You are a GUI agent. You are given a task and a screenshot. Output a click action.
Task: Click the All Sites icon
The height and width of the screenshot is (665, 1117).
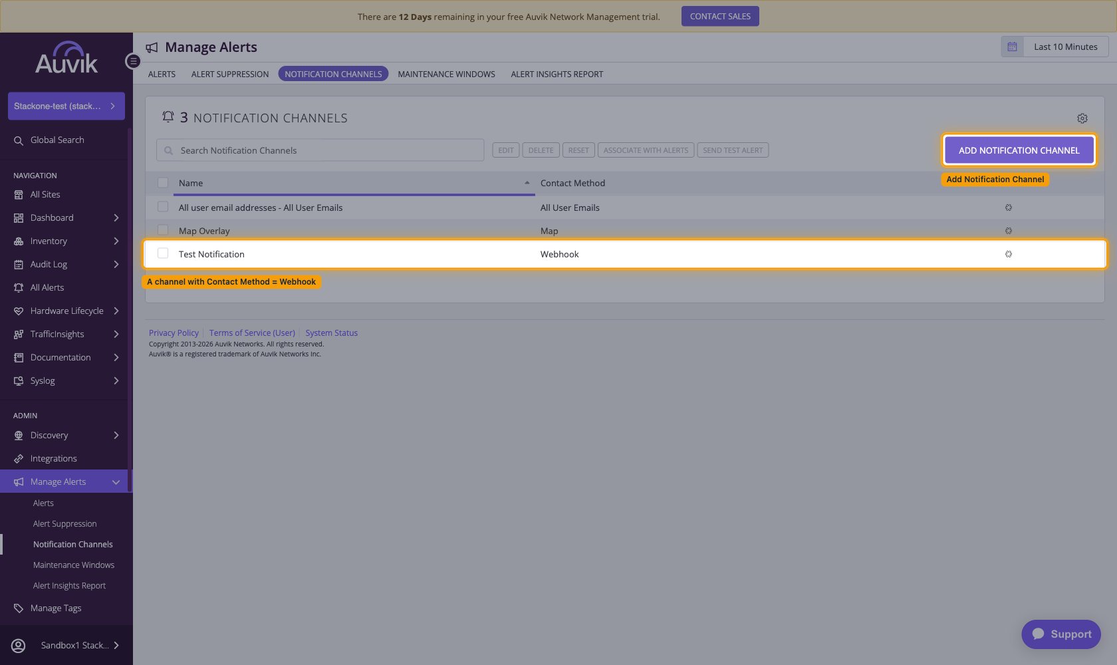coord(19,195)
